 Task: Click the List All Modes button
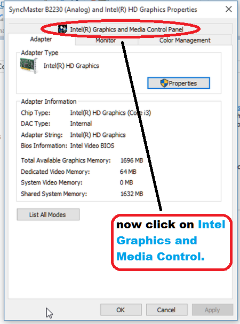48,215
